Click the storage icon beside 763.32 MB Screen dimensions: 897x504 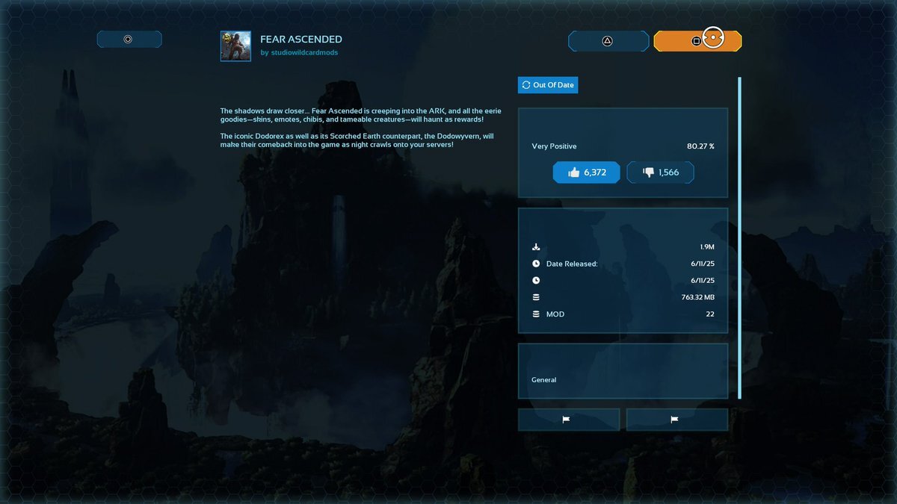536,297
